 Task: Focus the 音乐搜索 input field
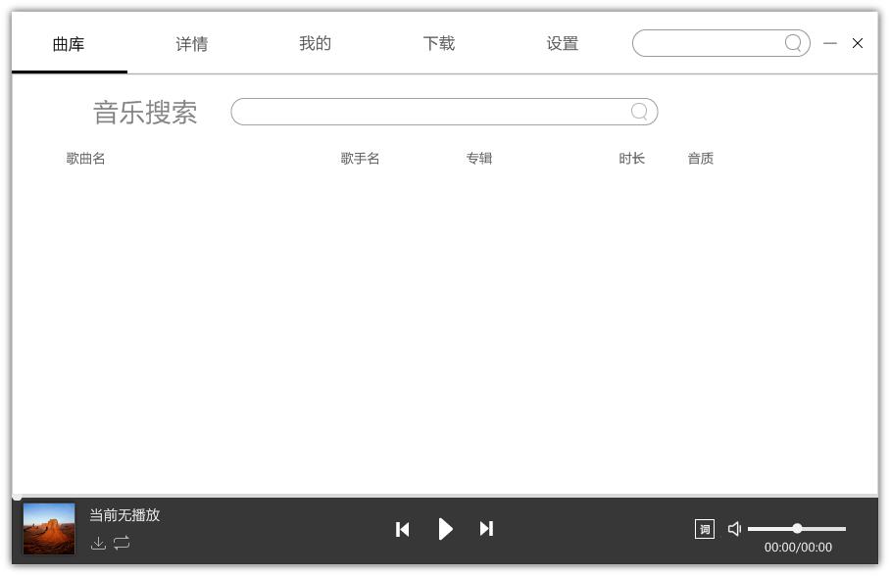(431, 112)
